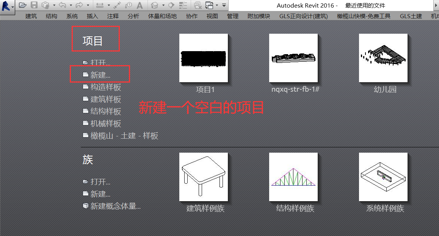Select the Text tool letter A icon
Viewport: 439px width, 236px height.
(140, 5)
